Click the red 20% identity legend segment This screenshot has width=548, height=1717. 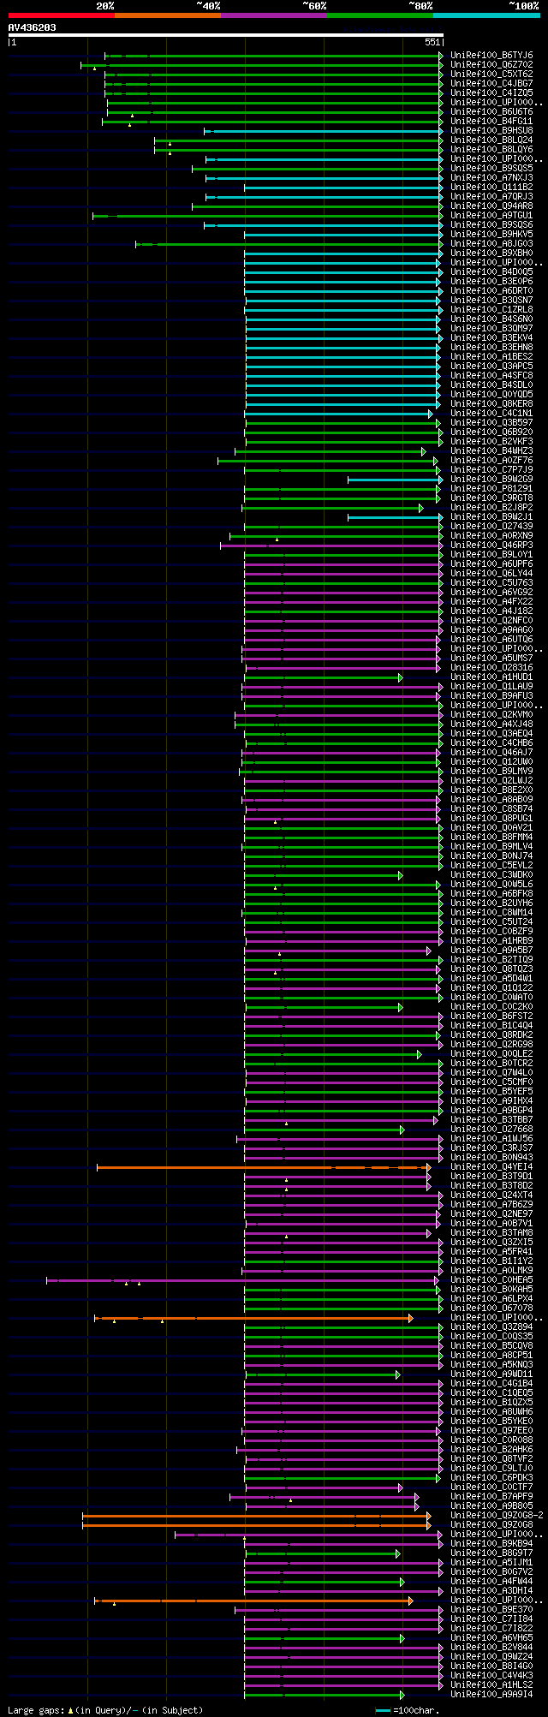61,15
